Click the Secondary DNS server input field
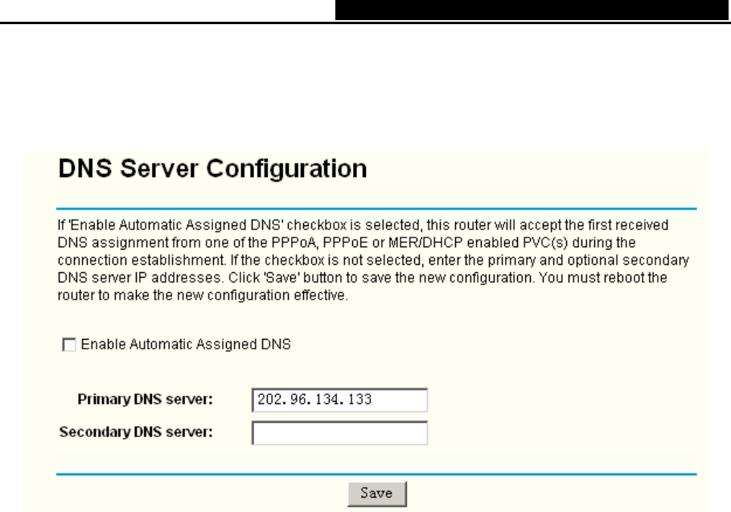The width and height of the screenshot is (731, 512). click(339, 432)
